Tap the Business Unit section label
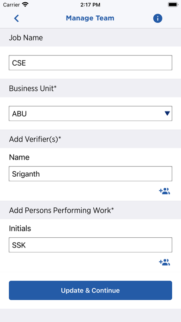This screenshot has width=181, height=322. click(33, 88)
